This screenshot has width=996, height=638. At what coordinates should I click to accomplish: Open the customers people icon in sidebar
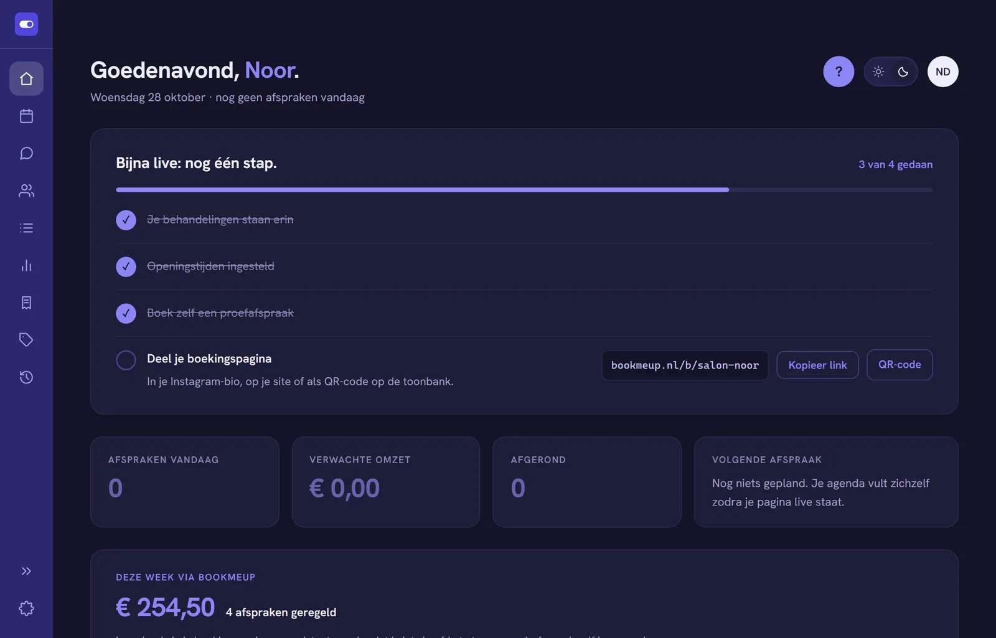[x=26, y=190]
